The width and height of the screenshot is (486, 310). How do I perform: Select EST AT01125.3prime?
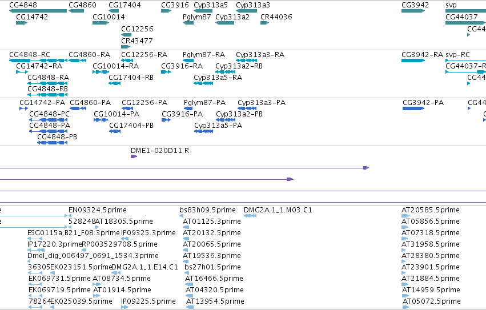[x=186, y=227]
